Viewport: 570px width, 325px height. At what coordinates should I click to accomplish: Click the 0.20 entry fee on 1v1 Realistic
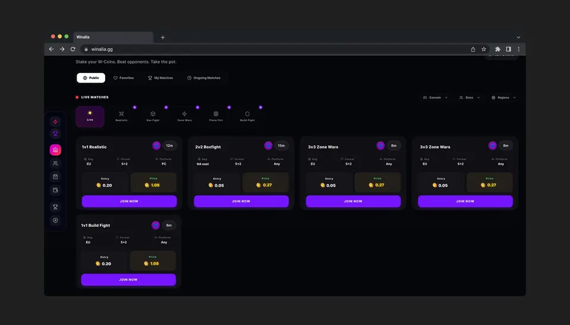tap(104, 185)
